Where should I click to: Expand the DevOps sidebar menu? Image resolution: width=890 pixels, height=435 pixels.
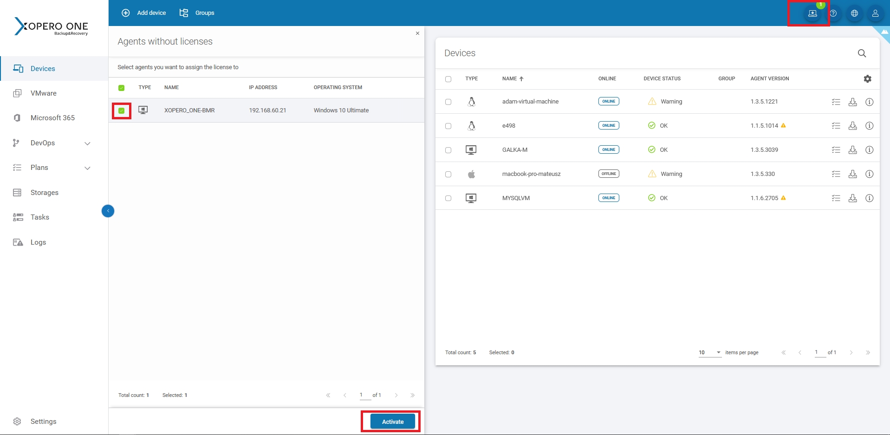[x=87, y=143]
